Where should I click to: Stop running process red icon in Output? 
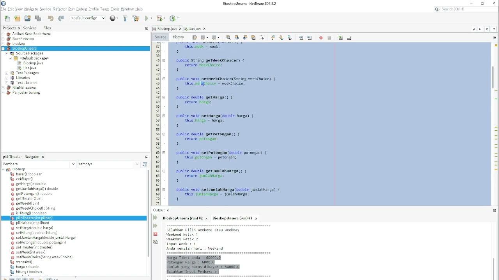(x=155, y=234)
